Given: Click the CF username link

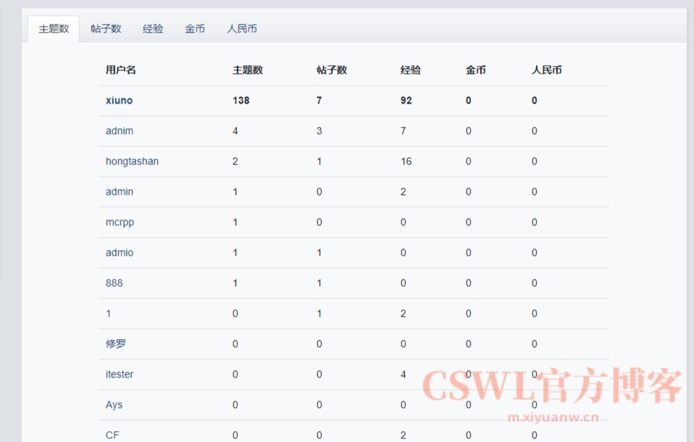Looking at the screenshot, I should [112, 435].
